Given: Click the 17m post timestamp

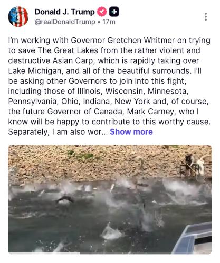Looking at the screenshot, I should [x=109, y=22].
